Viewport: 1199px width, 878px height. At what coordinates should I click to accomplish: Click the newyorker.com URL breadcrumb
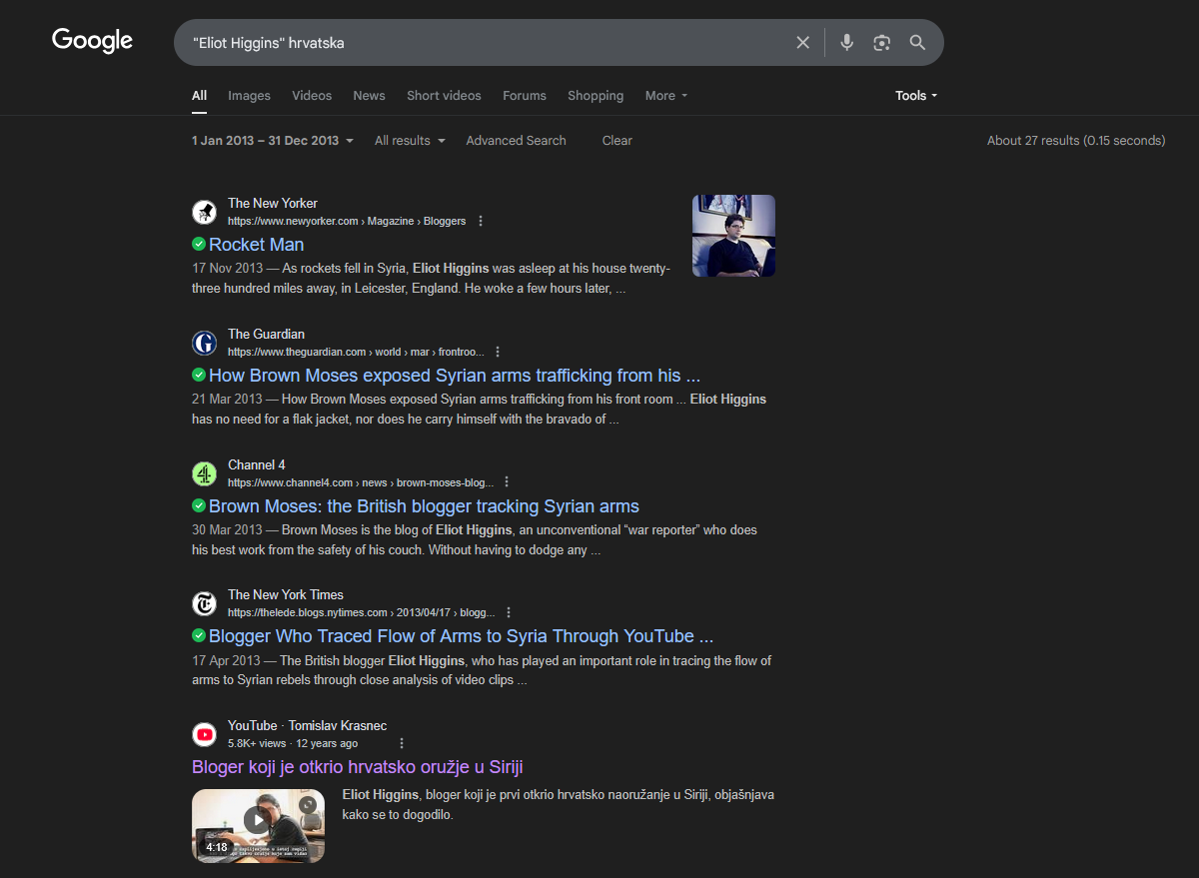click(347, 221)
